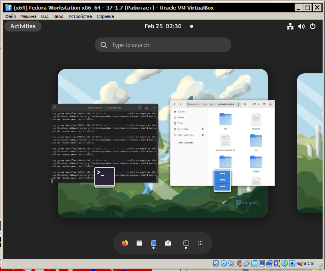Open the Справка menu
Viewport: 325px width, 271px height.
(105, 16)
